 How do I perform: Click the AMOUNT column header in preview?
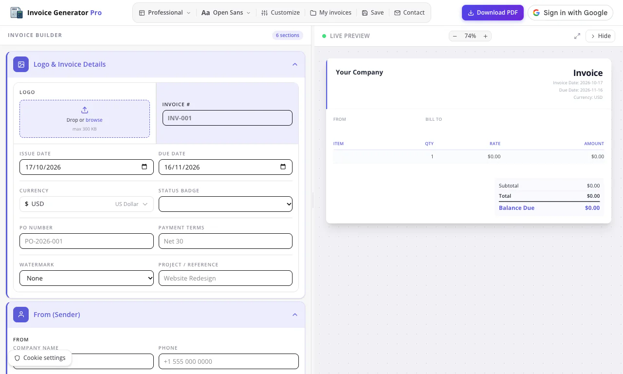click(x=594, y=144)
